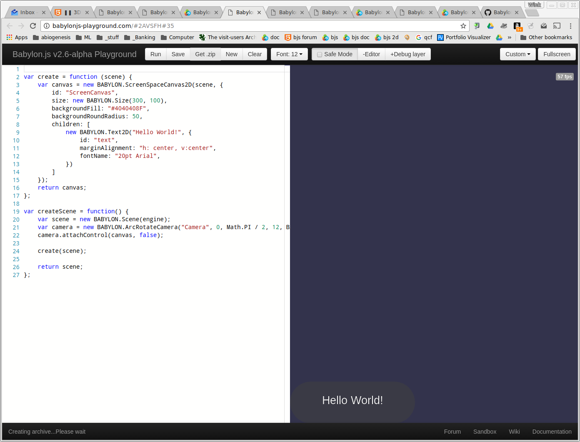
Task: Open the Other bookmarks folder
Action: [x=546, y=37]
